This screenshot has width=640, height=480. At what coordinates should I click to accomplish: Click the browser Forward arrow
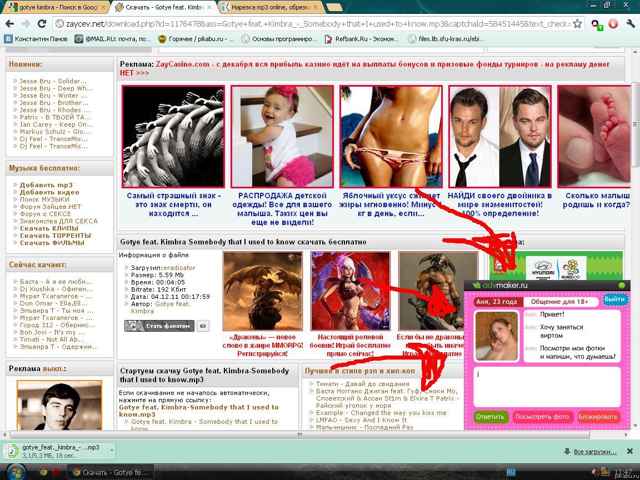pyautogui.click(x=26, y=24)
